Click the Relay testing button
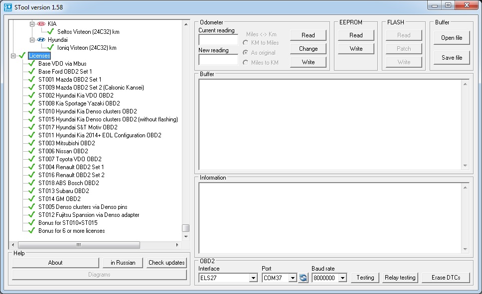 click(400, 278)
